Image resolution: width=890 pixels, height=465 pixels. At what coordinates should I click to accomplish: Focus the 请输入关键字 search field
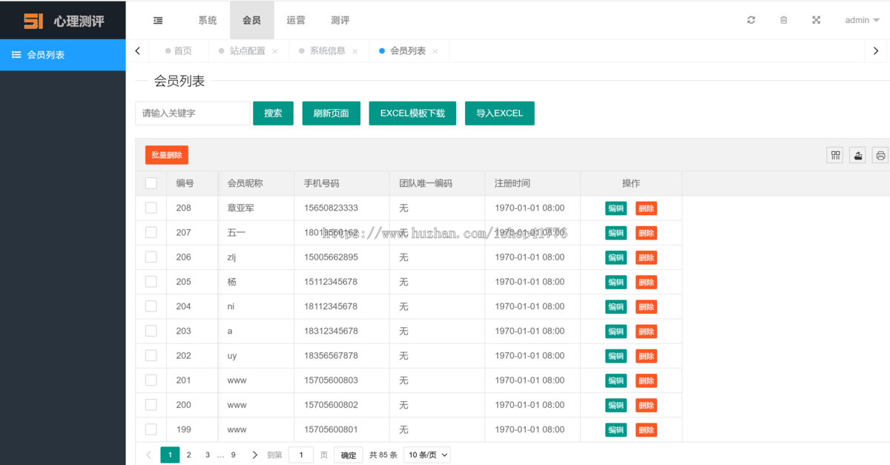point(193,113)
